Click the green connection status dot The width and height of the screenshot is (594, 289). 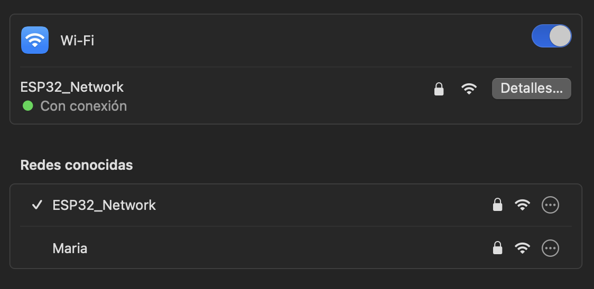tap(28, 106)
